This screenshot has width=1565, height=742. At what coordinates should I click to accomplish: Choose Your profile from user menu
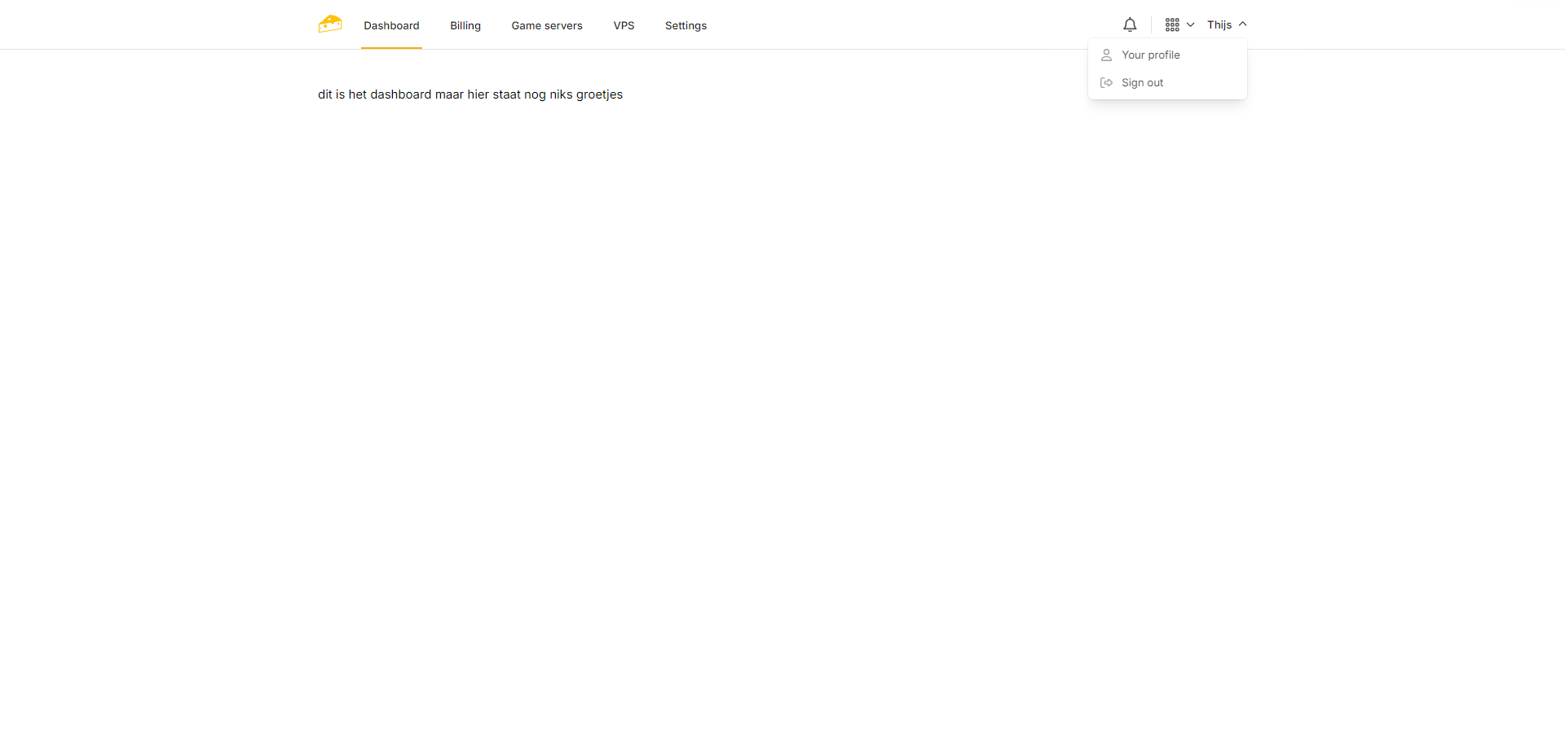pyautogui.click(x=1150, y=55)
